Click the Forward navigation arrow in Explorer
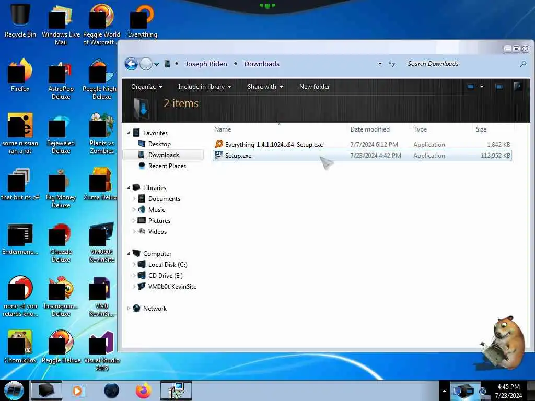Image resolution: width=535 pixels, height=401 pixels. tap(146, 64)
